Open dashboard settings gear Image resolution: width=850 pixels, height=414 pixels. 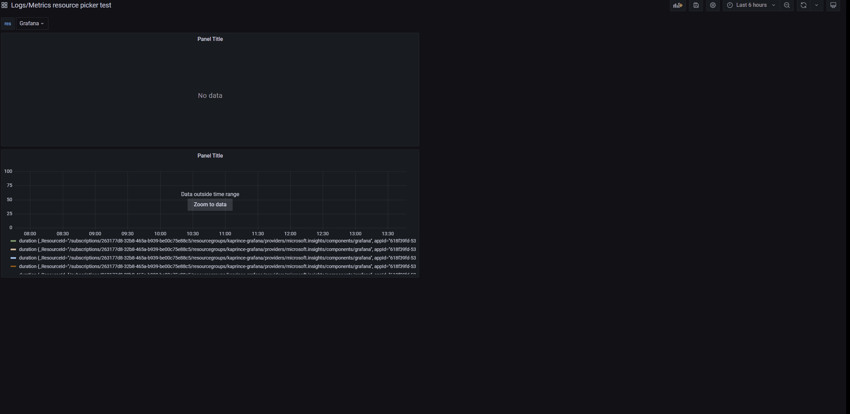click(713, 5)
